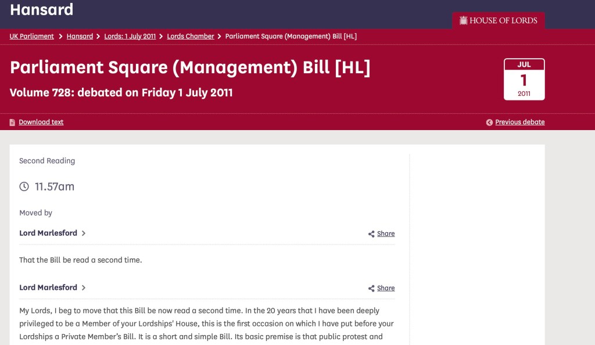This screenshot has height=345, width=595.
Task: Navigate to Lords: 1 July 2011
Action: coord(130,36)
